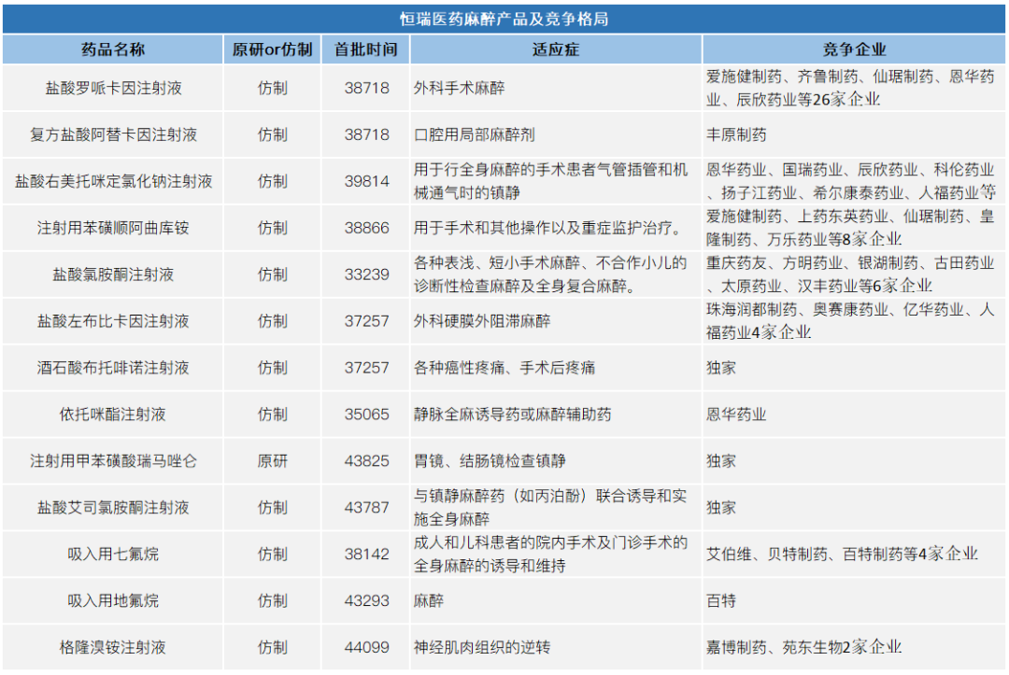Viewport: 1009px width, 675px height.
Task: Click 独家 in the 酒石酸布托啡诺 row
Action: click(x=721, y=368)
